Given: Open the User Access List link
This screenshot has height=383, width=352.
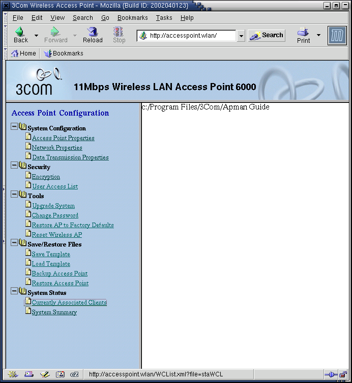Looking at the screenshot, I should point(55,186).
